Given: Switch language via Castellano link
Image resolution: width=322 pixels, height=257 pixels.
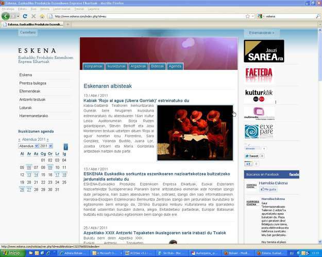Looking at the screenshot, I should [x=28, y=32].
